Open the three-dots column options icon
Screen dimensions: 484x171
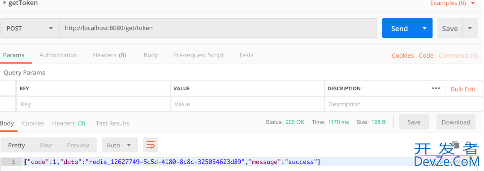(436, 88)
